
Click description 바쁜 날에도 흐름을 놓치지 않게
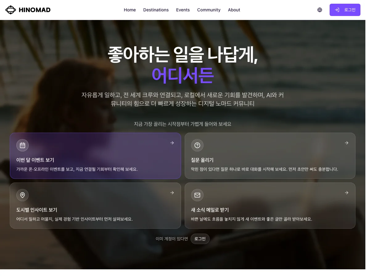coord(252,219)
